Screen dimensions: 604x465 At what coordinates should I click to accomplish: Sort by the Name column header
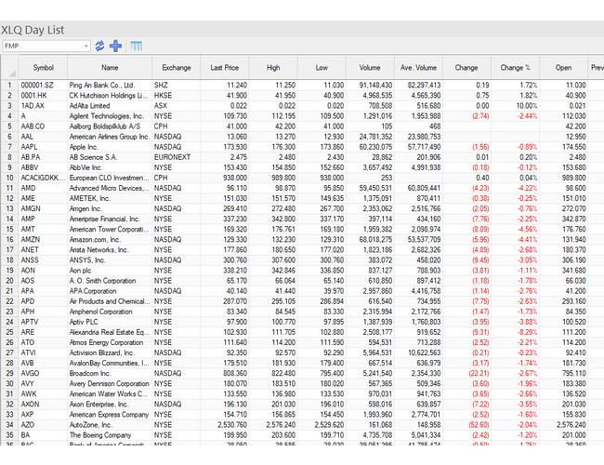[110, 68]
